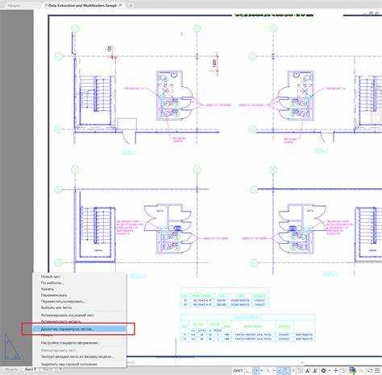Expand the snap mode dropdown arrow
This screenshot has height=375, width=382.
(x=262, y=370)
